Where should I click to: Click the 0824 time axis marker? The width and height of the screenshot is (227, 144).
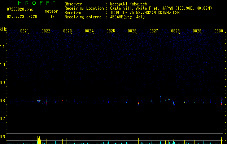point(89,31)
